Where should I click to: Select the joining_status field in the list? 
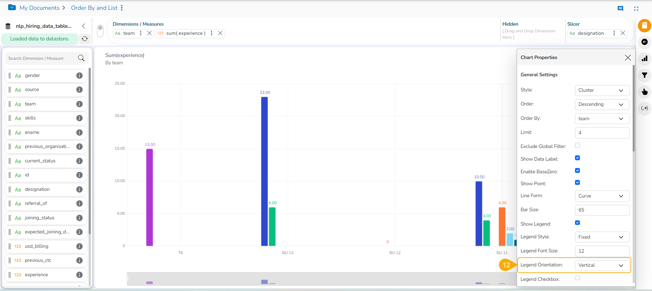[46, 218]
